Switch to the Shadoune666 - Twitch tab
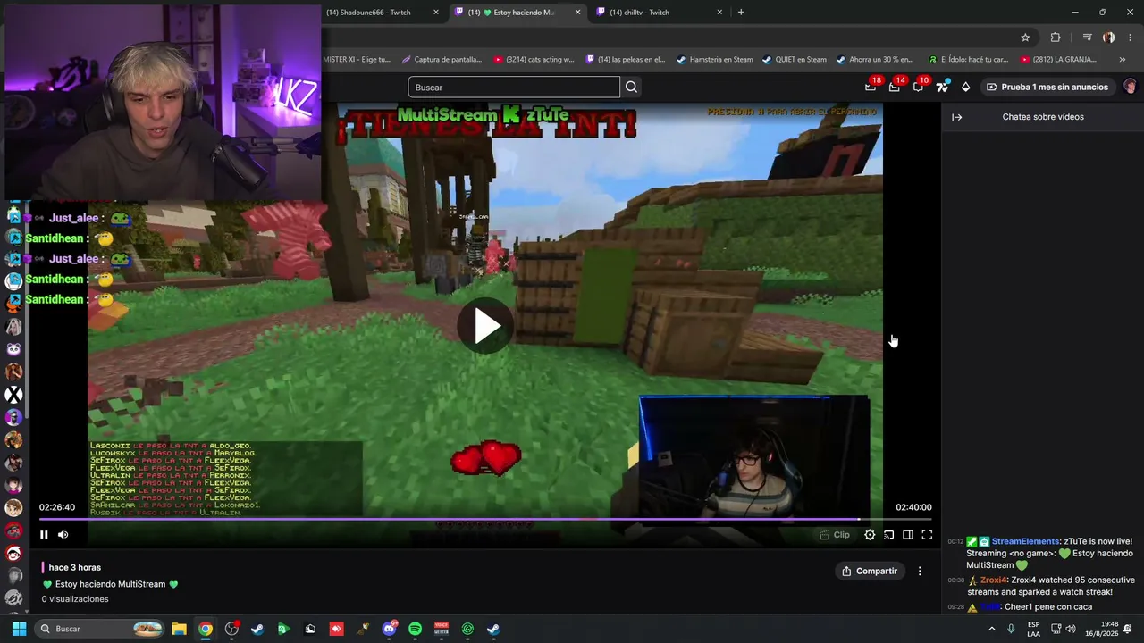Screen dimensions: 1144x643 coord(369,13)
